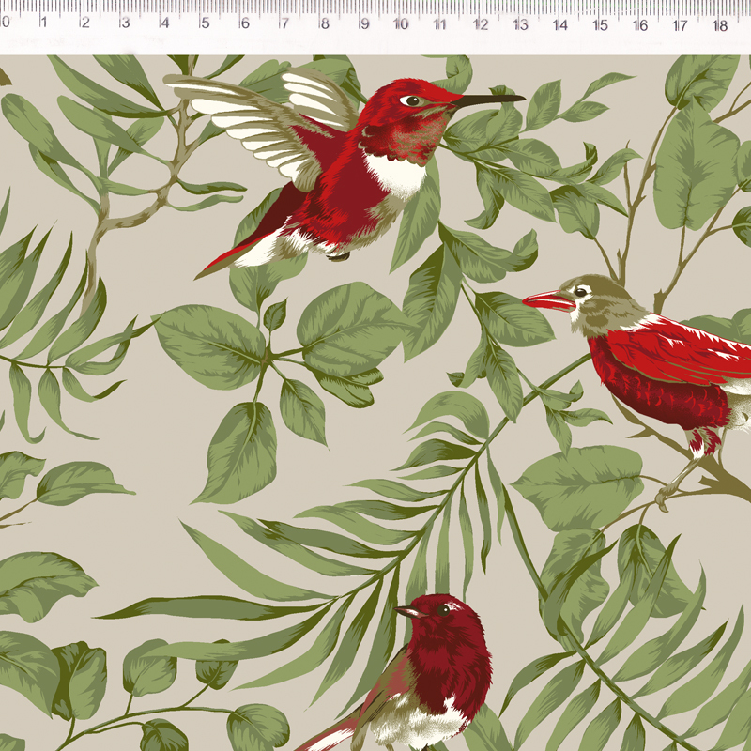Image resolution: width=751 pixels, height=751 pixels.
Task: Click the ruler number 18
Action: pyautogui.click(x=720, y=25)
